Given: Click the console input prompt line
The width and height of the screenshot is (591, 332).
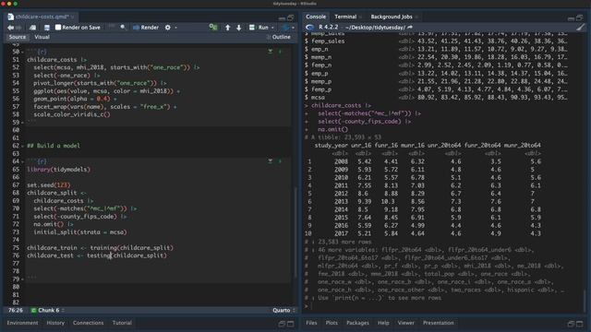Looking at the screenshot, I should click(x=443, y=306).
